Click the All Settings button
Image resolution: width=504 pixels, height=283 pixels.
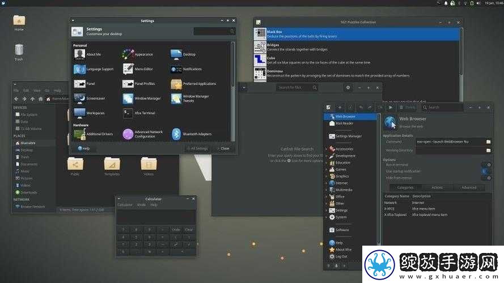point(197,148)
